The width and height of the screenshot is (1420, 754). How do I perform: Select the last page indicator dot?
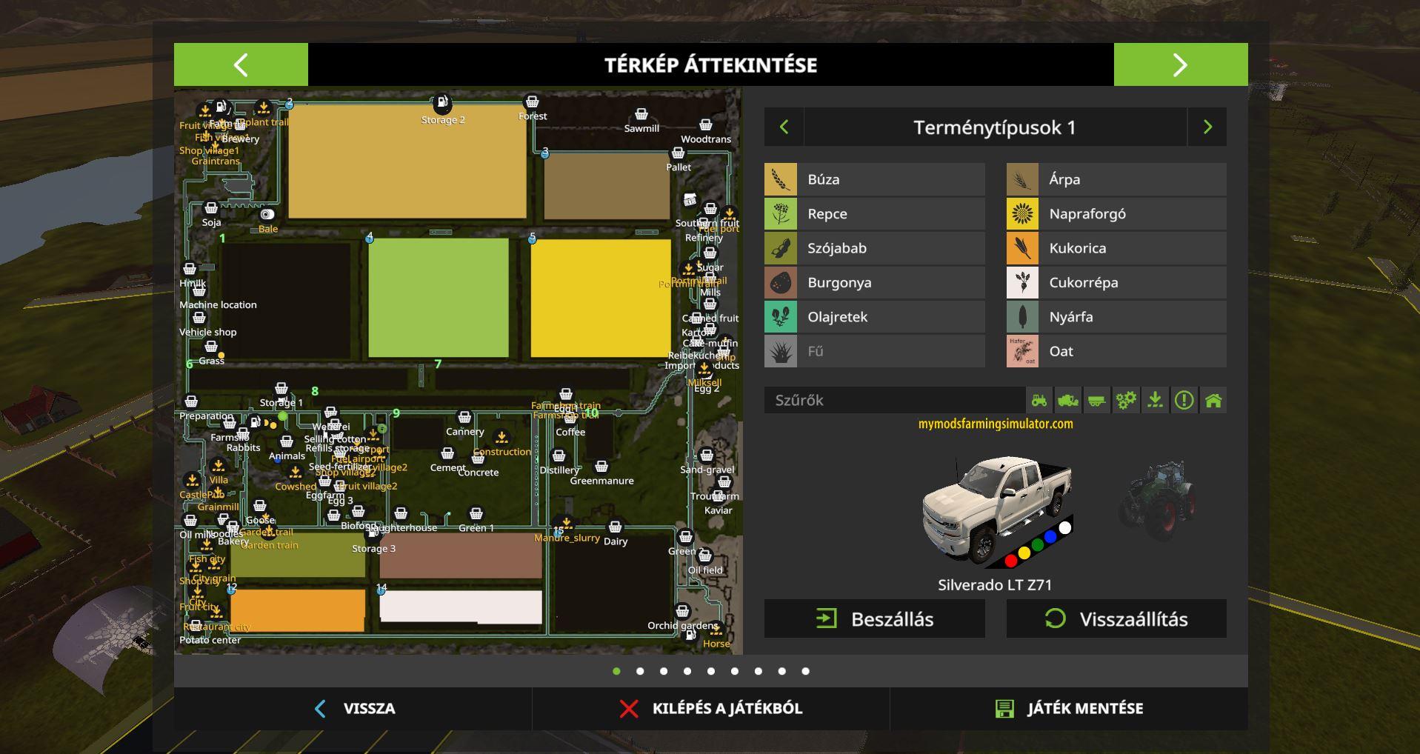point(805,671)
